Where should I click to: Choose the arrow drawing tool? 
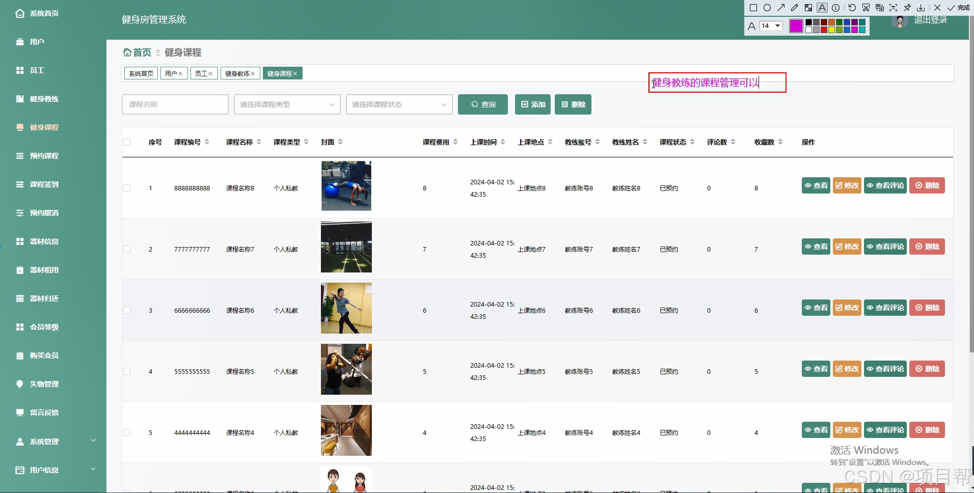pos(781,8)
